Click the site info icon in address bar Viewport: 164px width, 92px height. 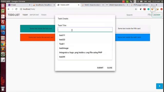coord(21,9)
